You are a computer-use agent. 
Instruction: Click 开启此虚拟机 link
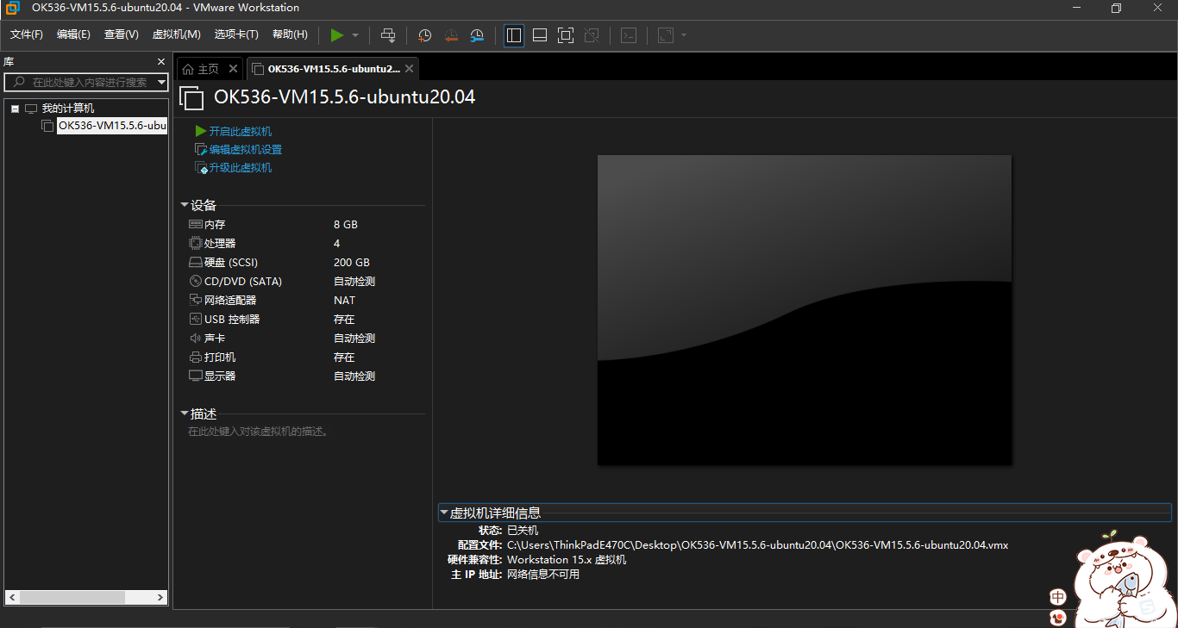pos(241,131)
